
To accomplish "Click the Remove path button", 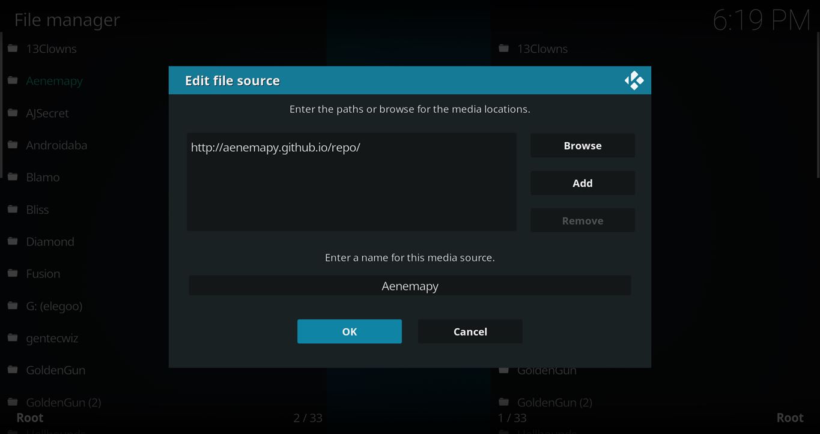I will (x=582, y=221).
